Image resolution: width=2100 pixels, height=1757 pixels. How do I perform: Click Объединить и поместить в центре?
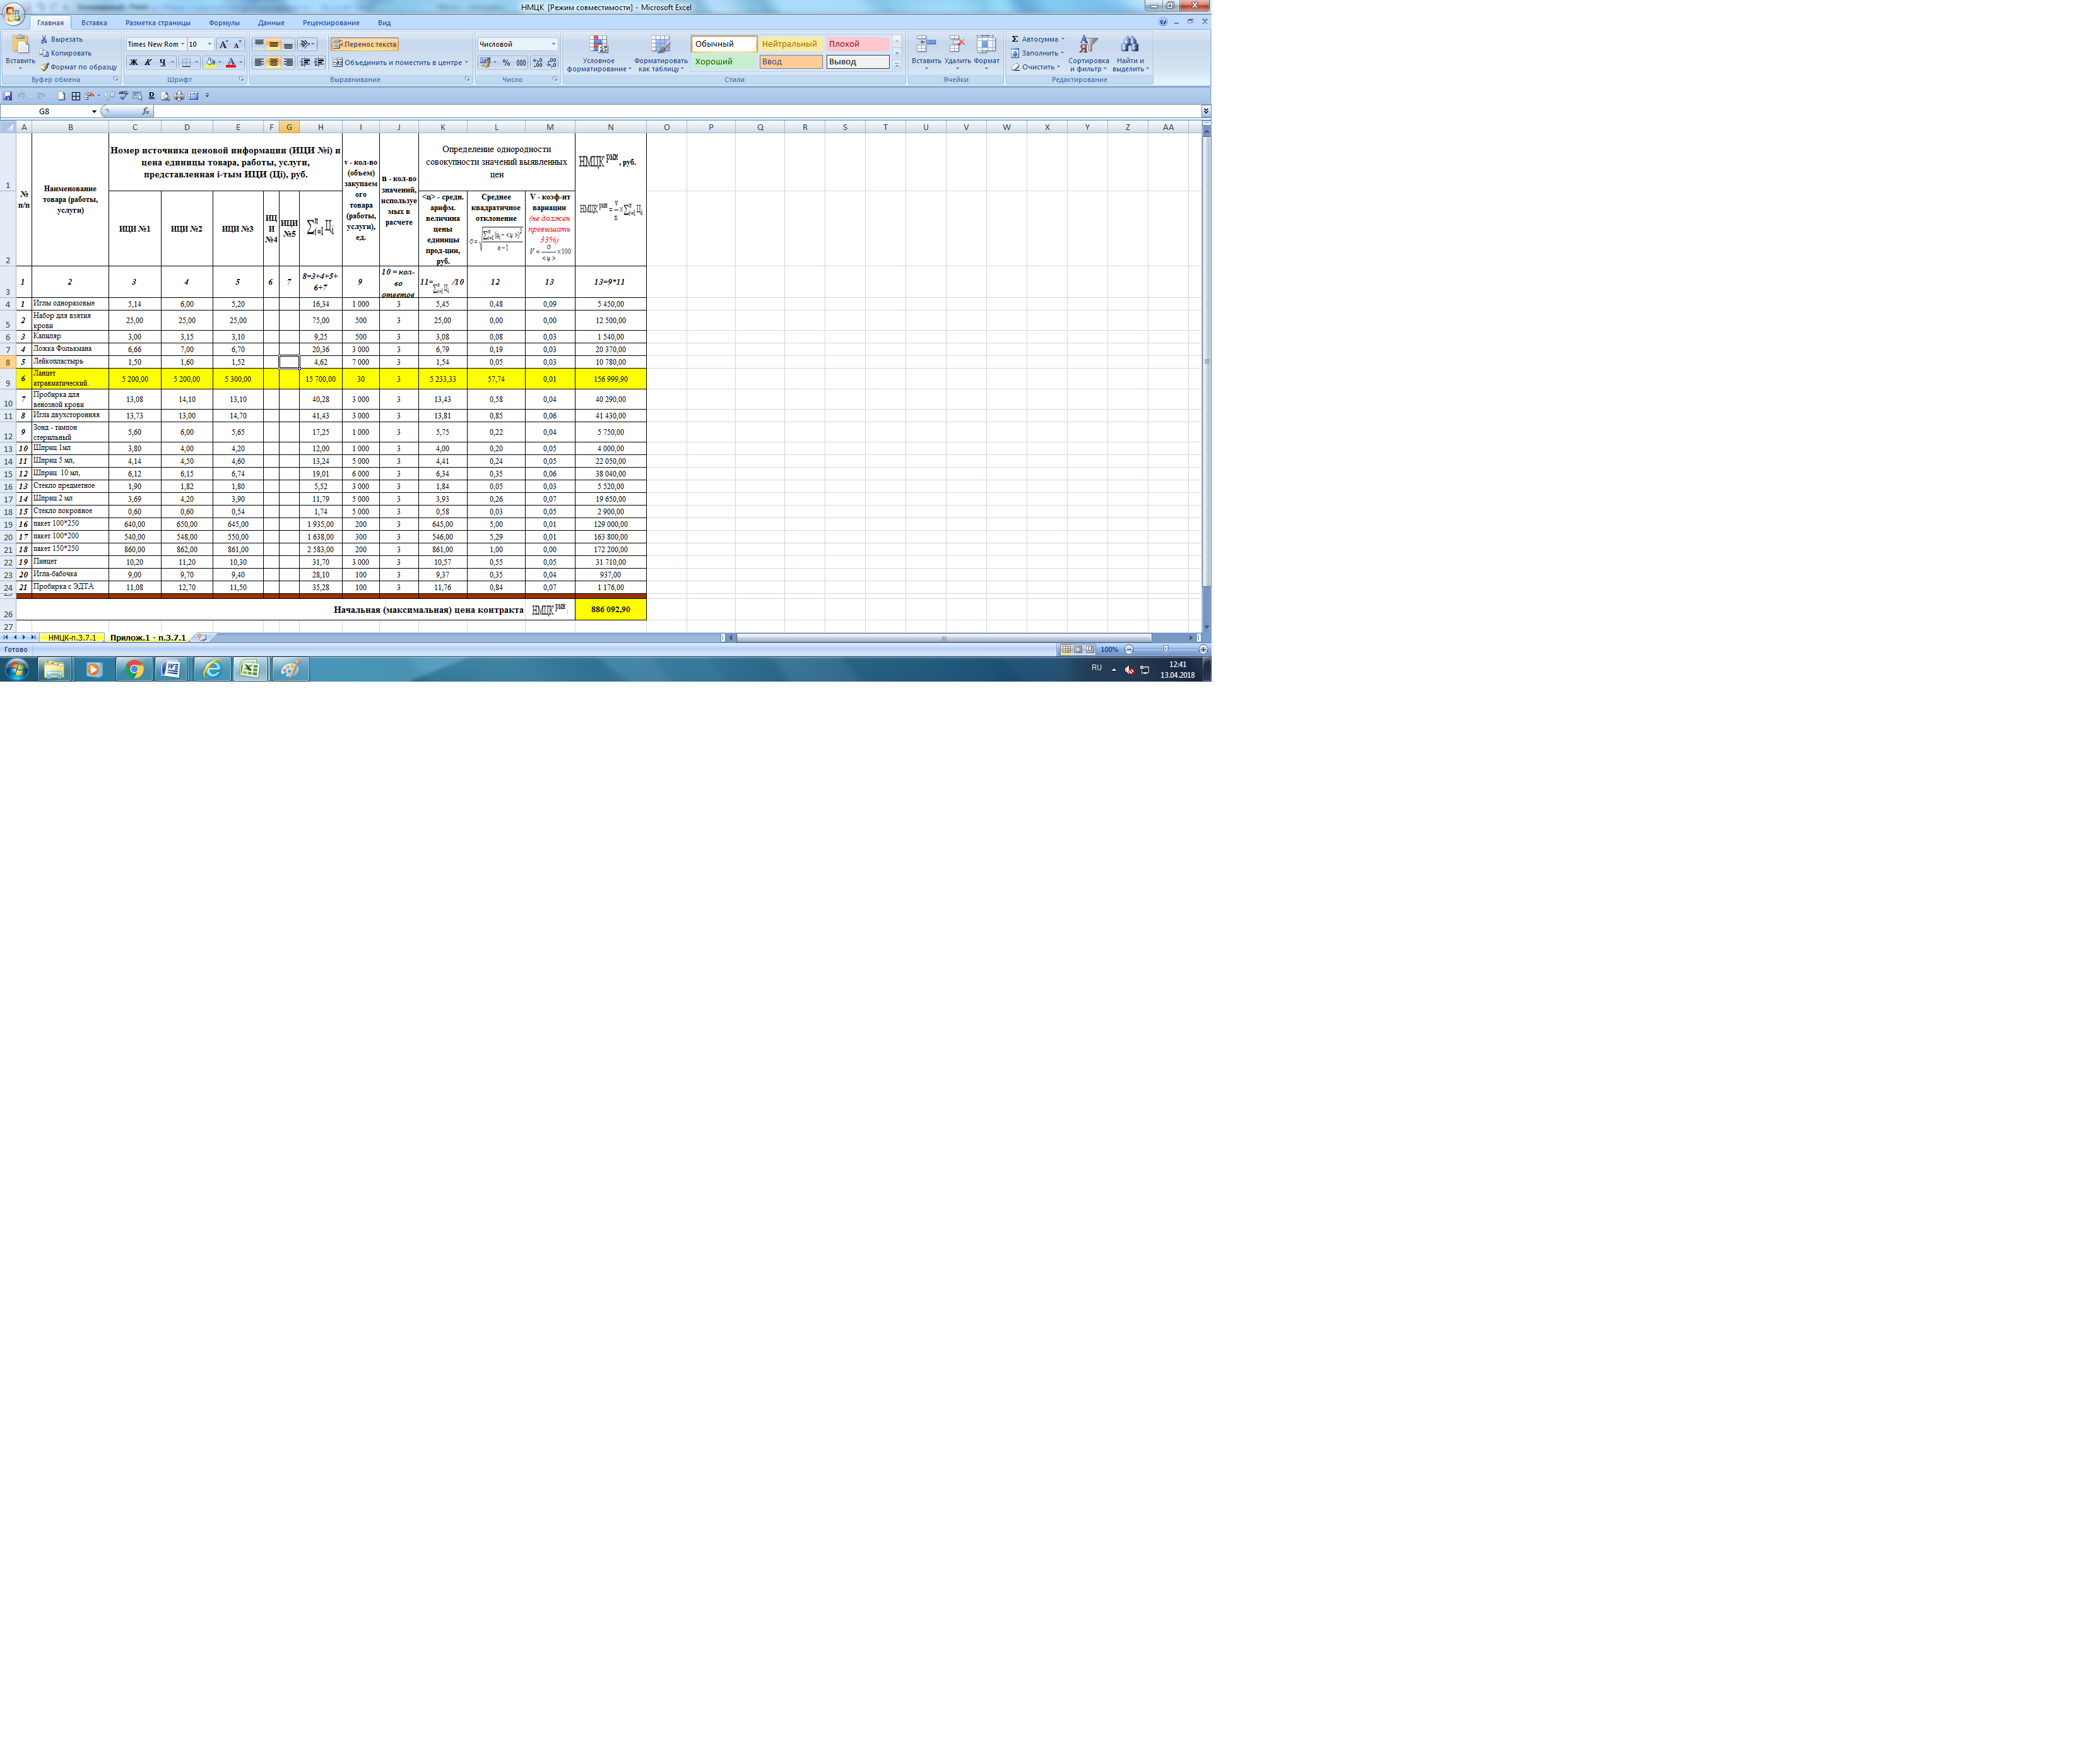[x=400, y=62]
